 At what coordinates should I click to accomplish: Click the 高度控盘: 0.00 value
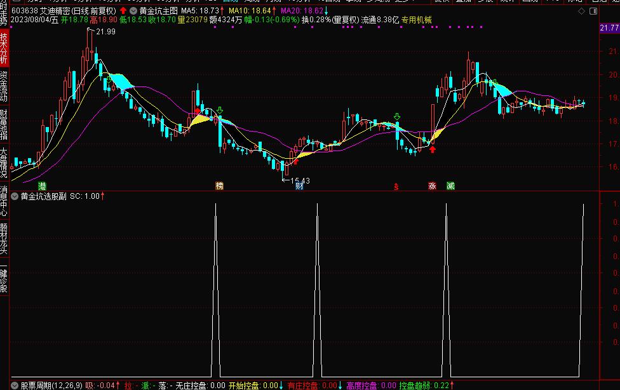click(371, 386)
